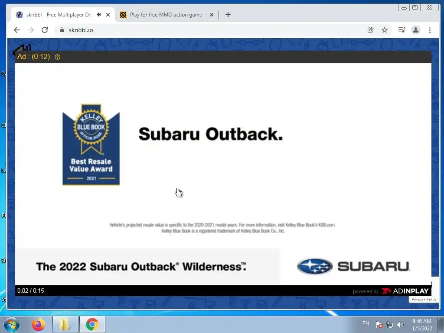The width and height of the screenshot is (444, 333).
Task: Click the resale value disclaimer text
Action: point(222,228)
